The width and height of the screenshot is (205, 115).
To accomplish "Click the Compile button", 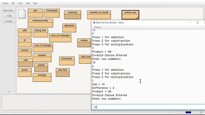I will point(9,21).
